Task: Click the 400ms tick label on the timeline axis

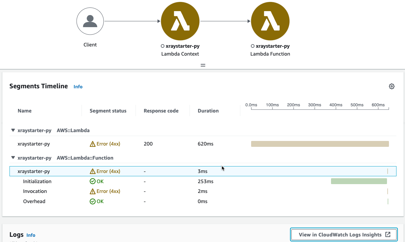Action: pyautogui.click(x=336, y=105)
